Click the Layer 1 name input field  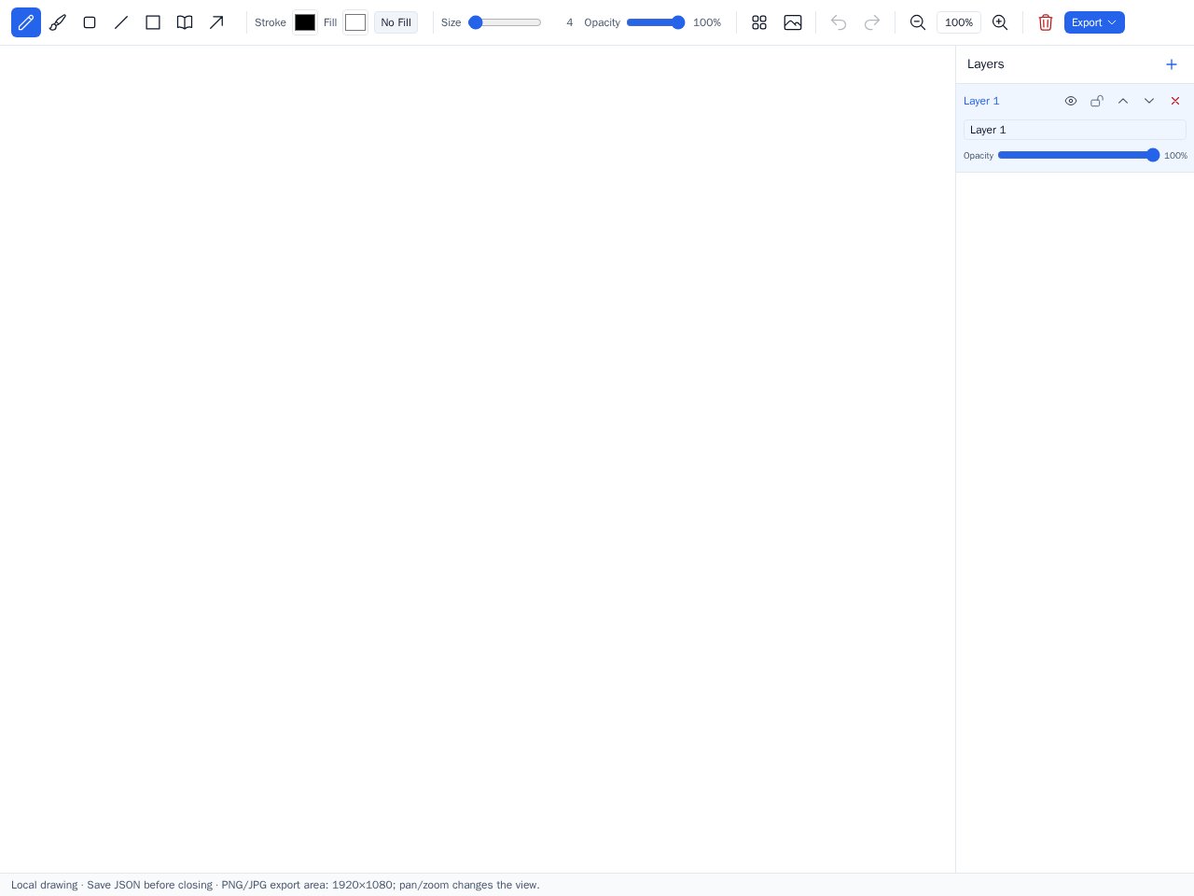coord(1075,130)
